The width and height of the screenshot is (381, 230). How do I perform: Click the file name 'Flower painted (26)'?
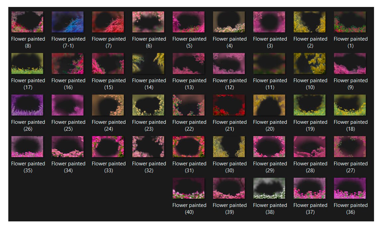coord(28,125)
